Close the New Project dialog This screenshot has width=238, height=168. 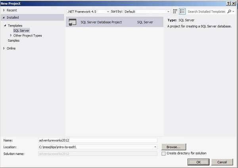point(234,3)
